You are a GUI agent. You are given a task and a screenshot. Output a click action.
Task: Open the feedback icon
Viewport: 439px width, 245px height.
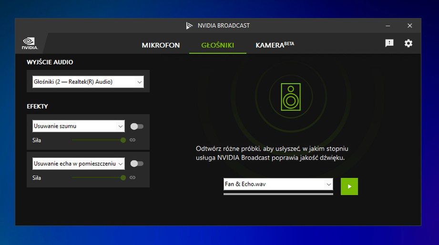(x=389, y=43)
